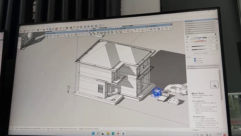Open the Draw menu
The height and width of the screenshot is (136, 241).
35,28
